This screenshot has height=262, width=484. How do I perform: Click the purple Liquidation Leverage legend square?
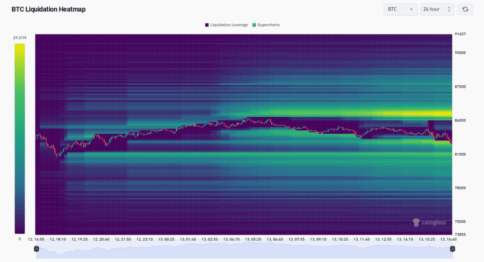(x=207, y=25)
